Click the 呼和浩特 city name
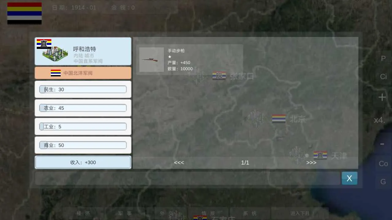The width and height of the screenshot is (392, 220). tap(85, 49)
